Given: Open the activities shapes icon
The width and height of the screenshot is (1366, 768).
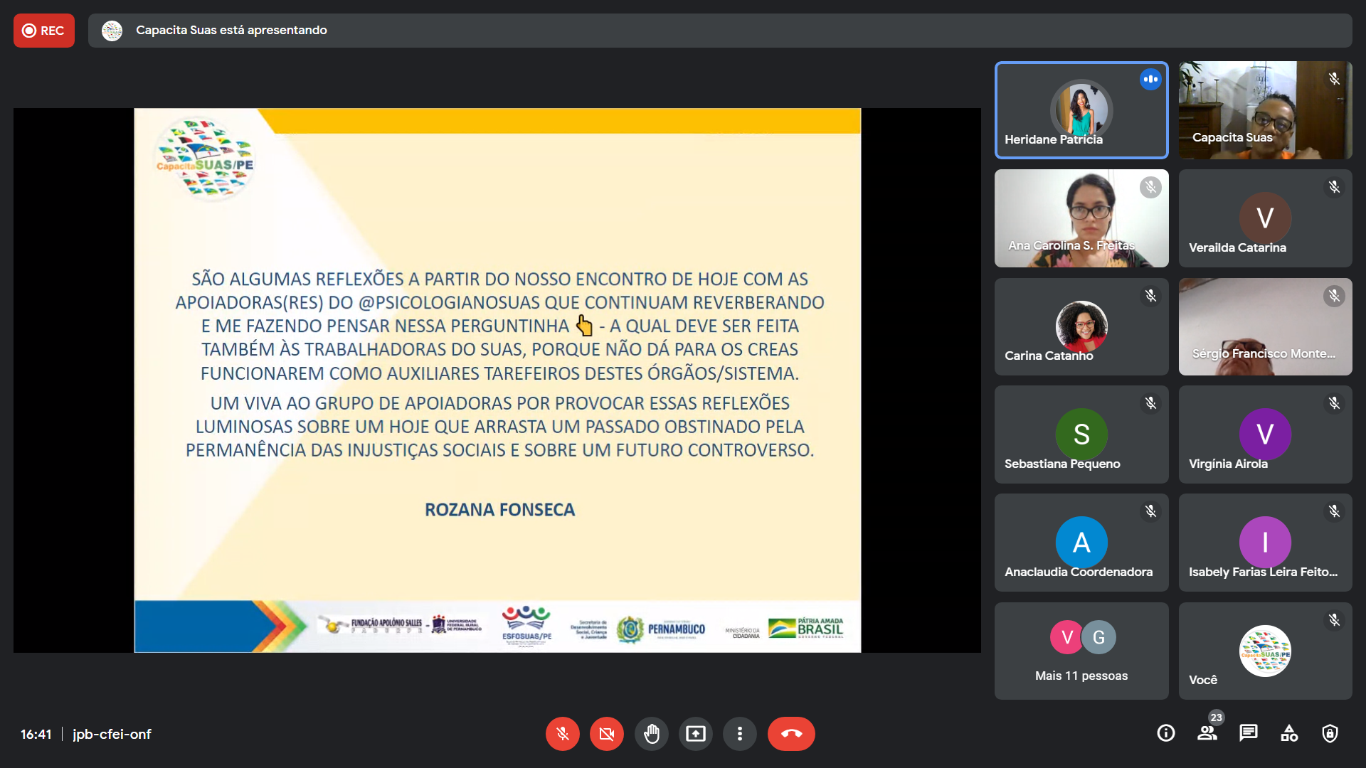Looking at the screenshot, I should tap(1289, 733).
